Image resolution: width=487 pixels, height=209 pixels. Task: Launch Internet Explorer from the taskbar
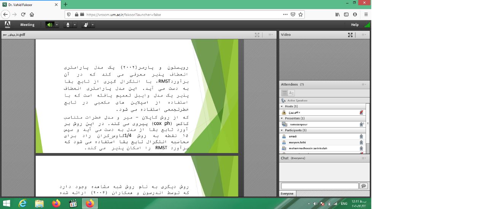[x=23, y=204]
